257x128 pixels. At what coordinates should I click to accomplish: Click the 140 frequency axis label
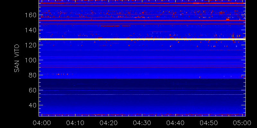tap(31, 30)
